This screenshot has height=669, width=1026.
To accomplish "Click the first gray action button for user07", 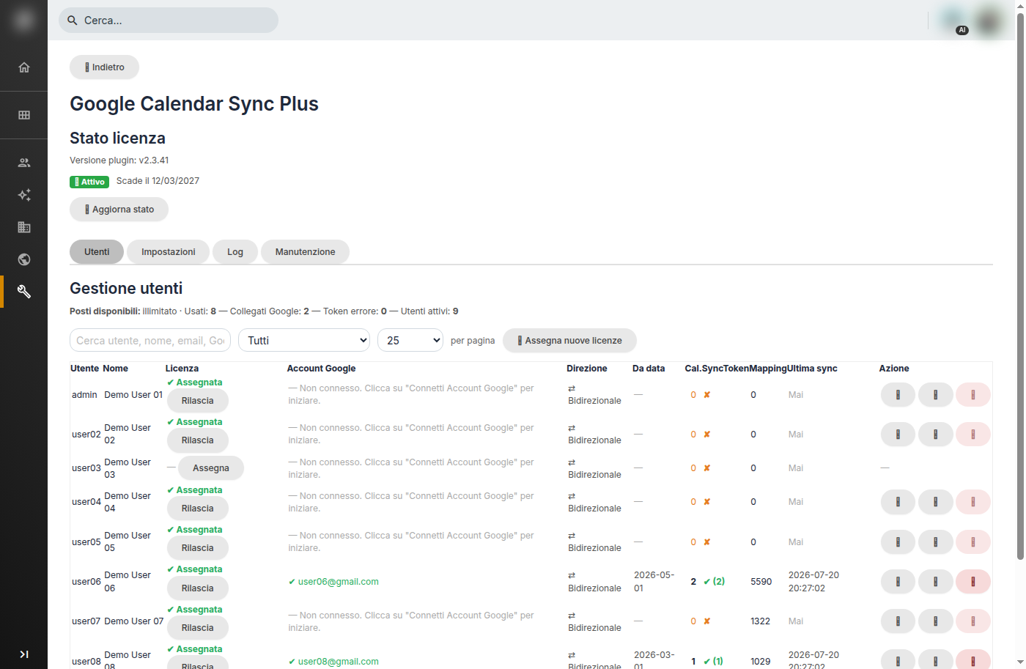I will [x=898, y=621].
